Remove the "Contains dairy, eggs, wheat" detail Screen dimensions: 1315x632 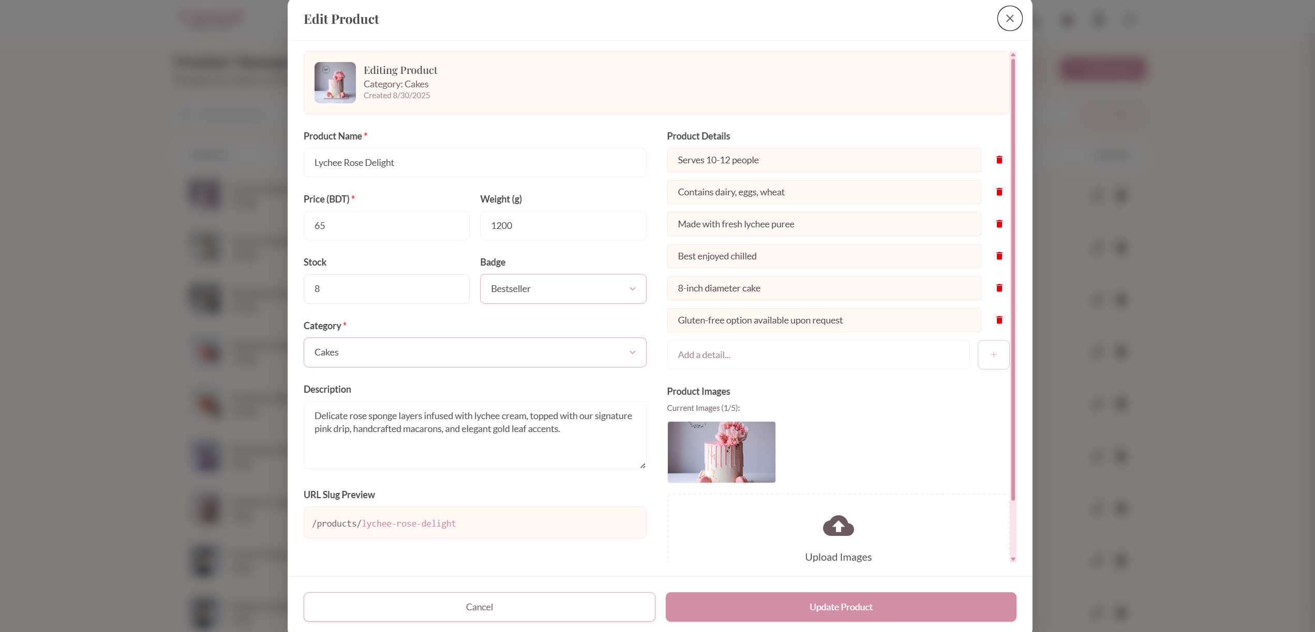tap(999, 192)
